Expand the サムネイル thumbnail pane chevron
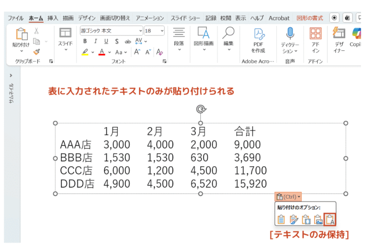 tap(11, 75)
